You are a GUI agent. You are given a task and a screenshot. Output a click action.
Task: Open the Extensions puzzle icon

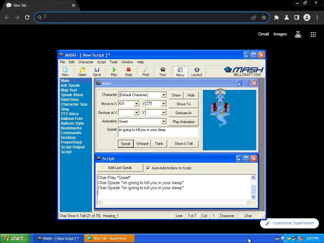(x=277, y=18)
